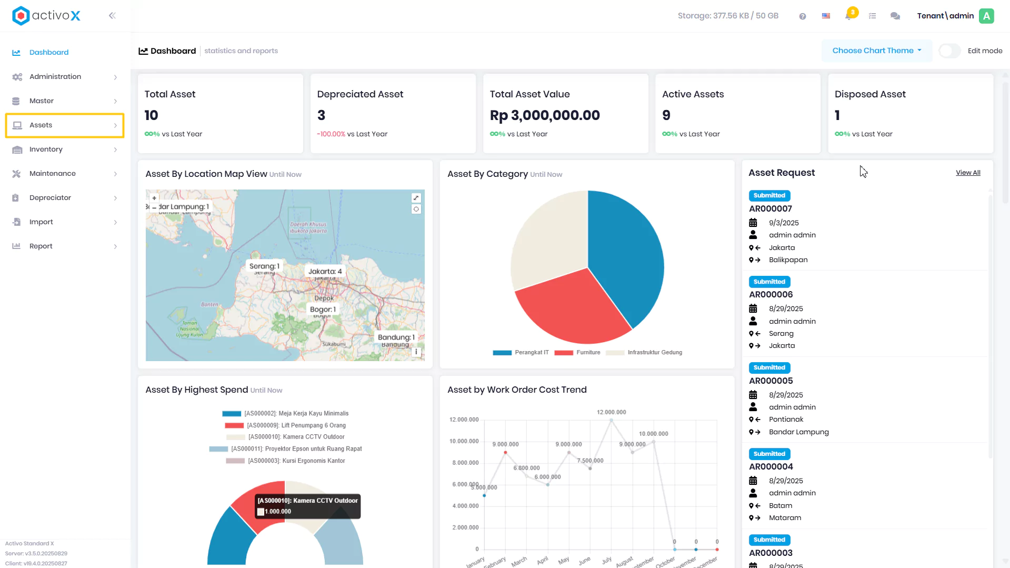Toggle Edit mode switch
This screenshot has height=568, width=1010.
[x=950, y=51]
